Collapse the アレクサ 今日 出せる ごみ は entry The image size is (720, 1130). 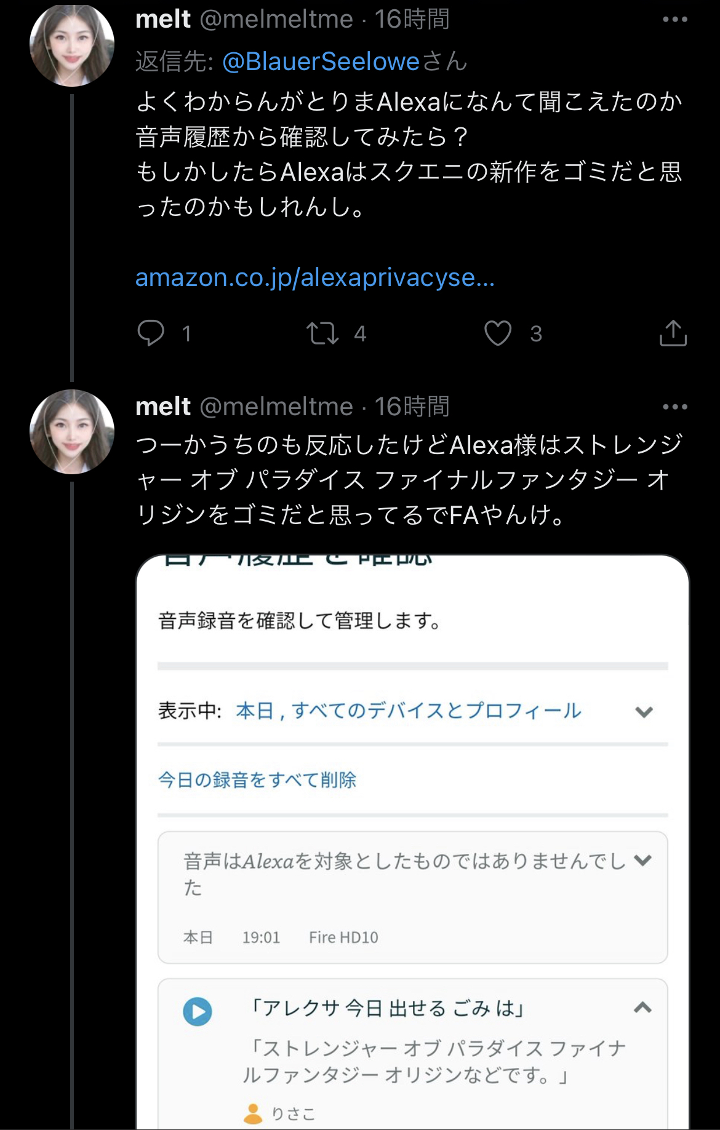click(x=642, y=1008)
